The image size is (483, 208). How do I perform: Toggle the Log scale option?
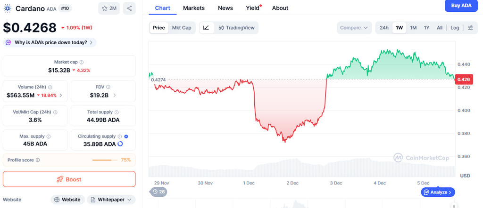455,28
